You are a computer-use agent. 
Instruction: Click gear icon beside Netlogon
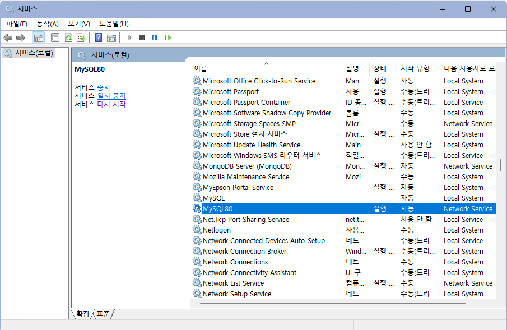click(x=197, y=230)
